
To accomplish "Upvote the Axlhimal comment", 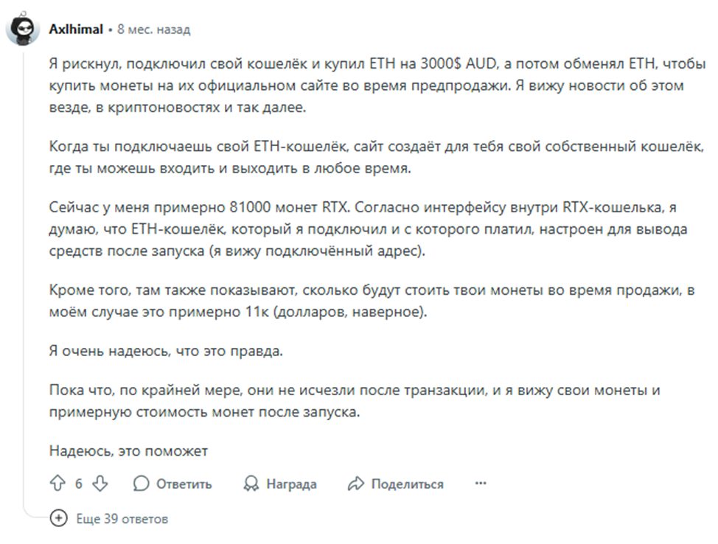I will 57,484.
